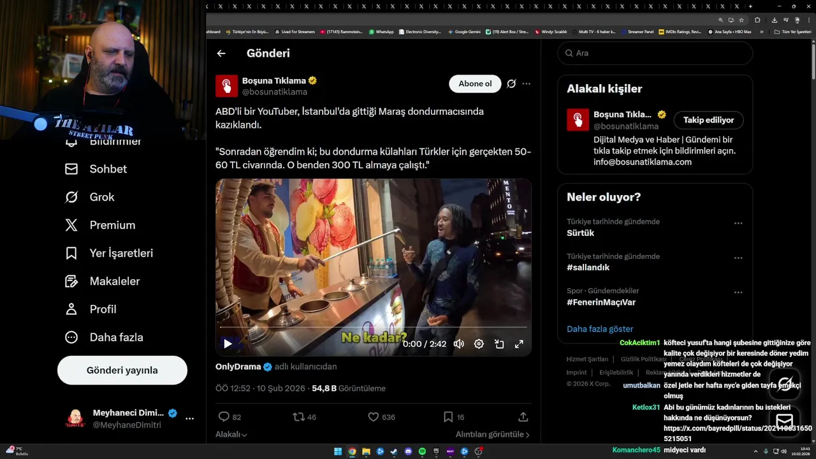
Task: Open video settings gear icon
Action: (479, 344)
